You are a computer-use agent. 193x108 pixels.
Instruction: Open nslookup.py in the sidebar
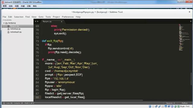point(15,29)
